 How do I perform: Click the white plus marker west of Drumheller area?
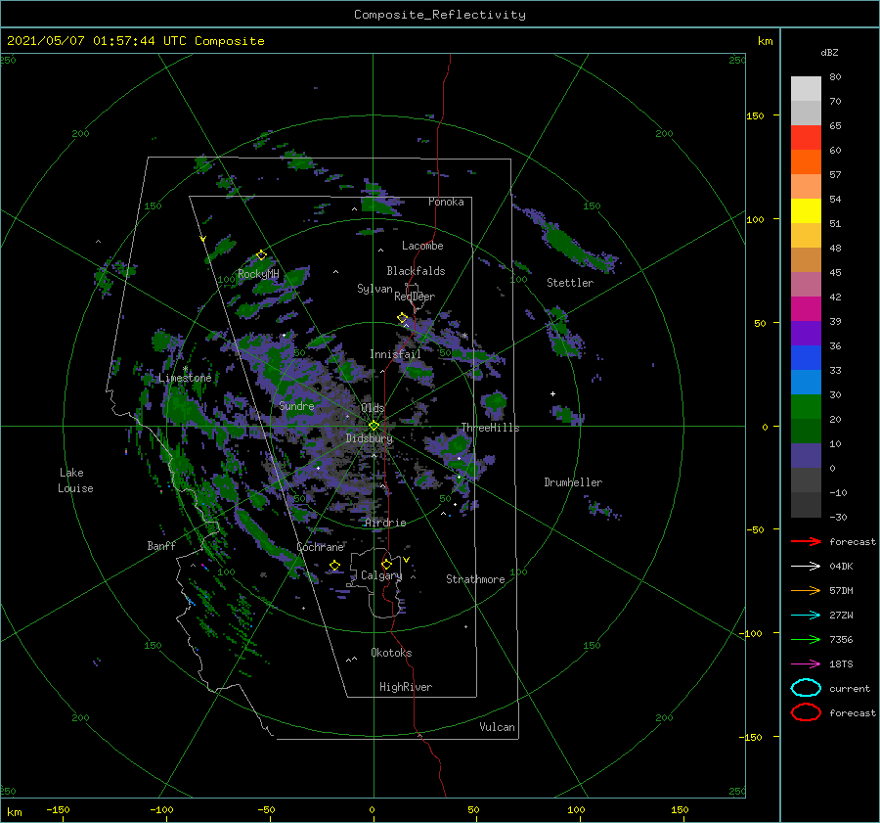click(552, 393)
